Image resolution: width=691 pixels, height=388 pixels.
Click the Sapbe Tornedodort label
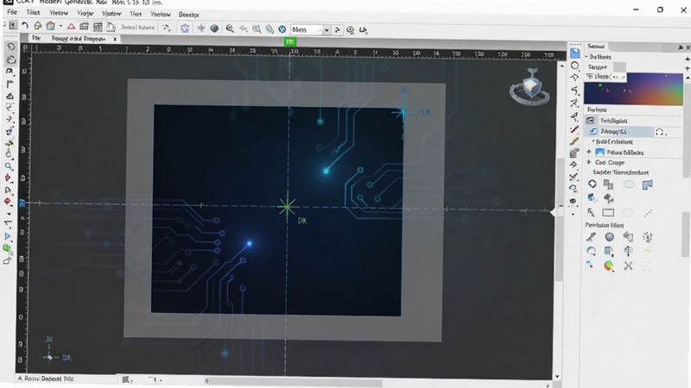[x=620, y=172]
